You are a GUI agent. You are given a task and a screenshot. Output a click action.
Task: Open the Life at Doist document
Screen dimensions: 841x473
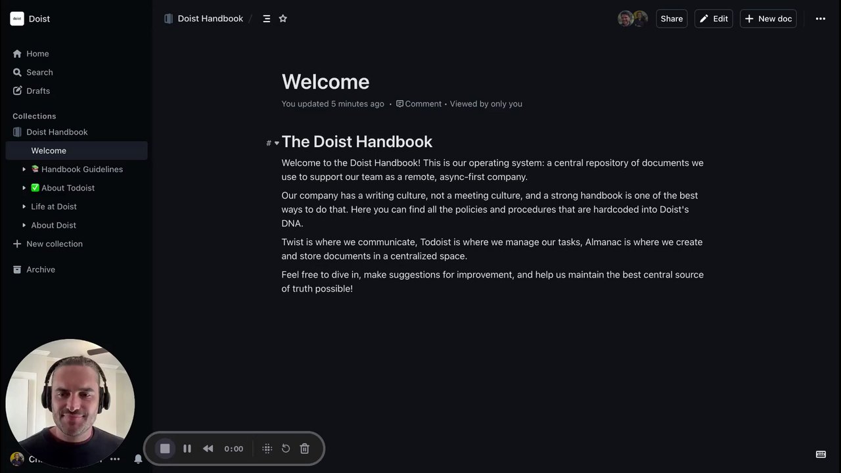click(x=54, y=206)
